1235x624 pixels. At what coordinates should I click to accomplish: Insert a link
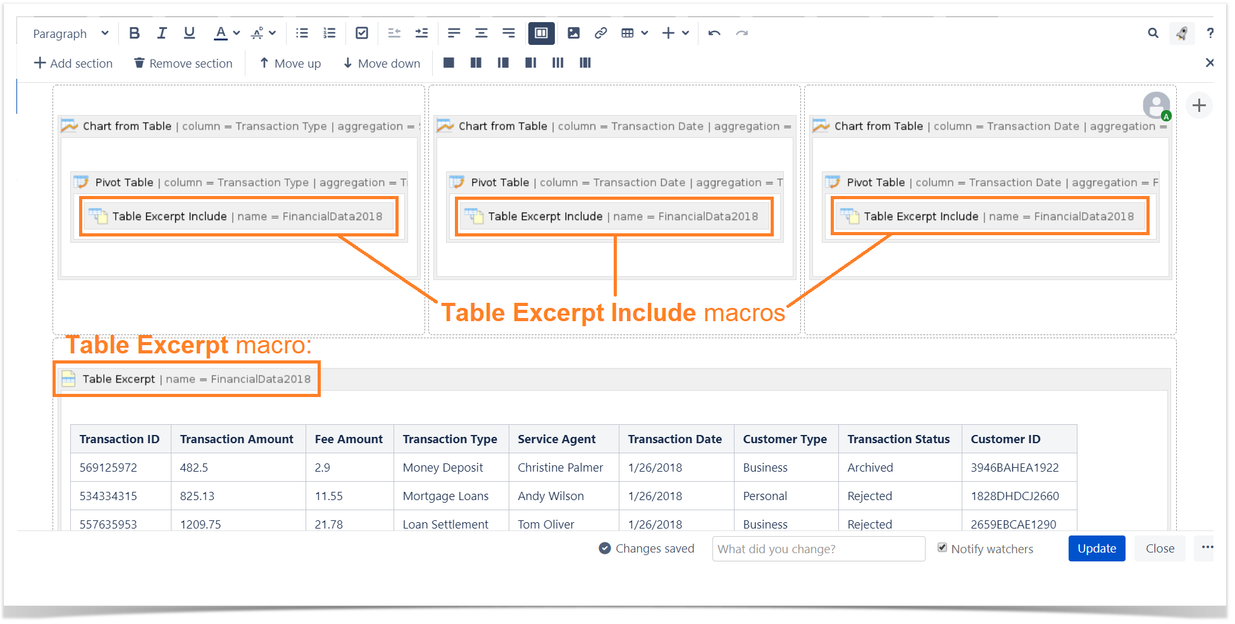[600, 33]
